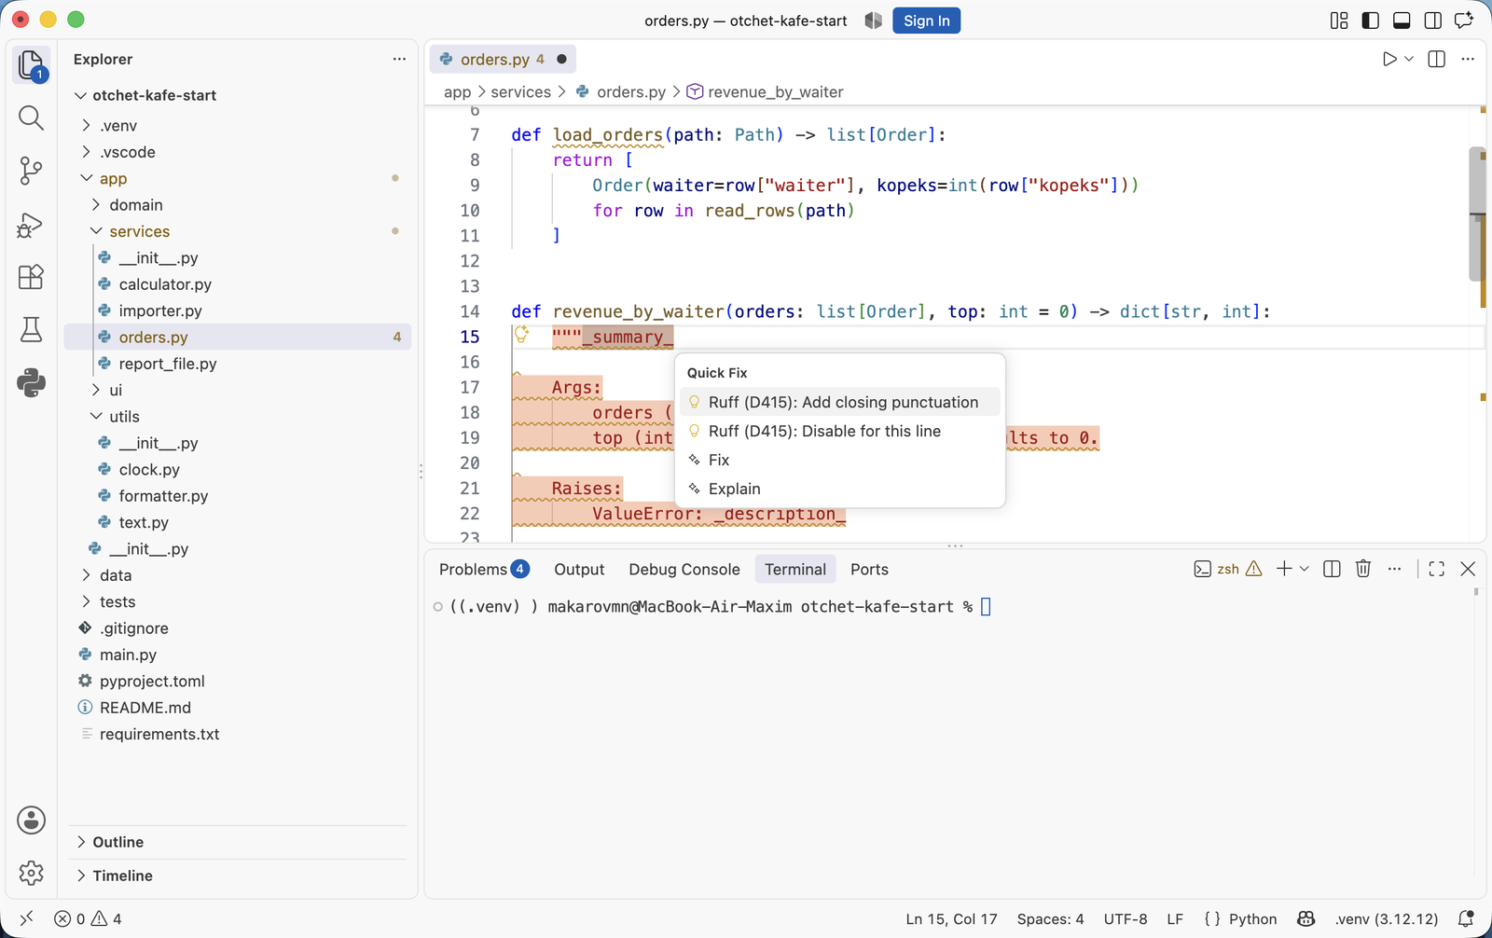The image size is (1492, 938).
Task: Toggle the secondary sidebar layout button
Action: coord(1433,21)
